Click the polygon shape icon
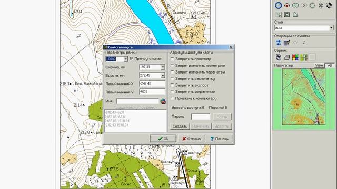Screen dimensions: 337x189 [295, 15]
